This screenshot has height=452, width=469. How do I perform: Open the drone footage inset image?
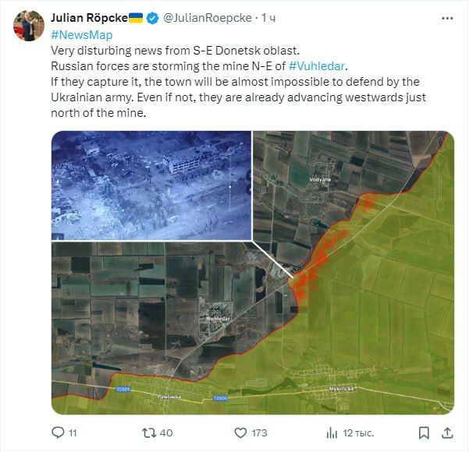click(151, 185)
